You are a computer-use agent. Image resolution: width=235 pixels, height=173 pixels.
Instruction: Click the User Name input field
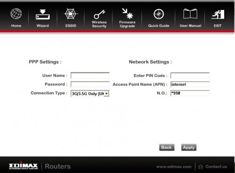click(x=90, y=75)
